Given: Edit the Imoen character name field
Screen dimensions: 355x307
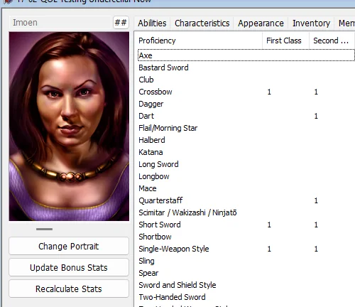Looking at the screenshot, I should [x=60, y=23].
